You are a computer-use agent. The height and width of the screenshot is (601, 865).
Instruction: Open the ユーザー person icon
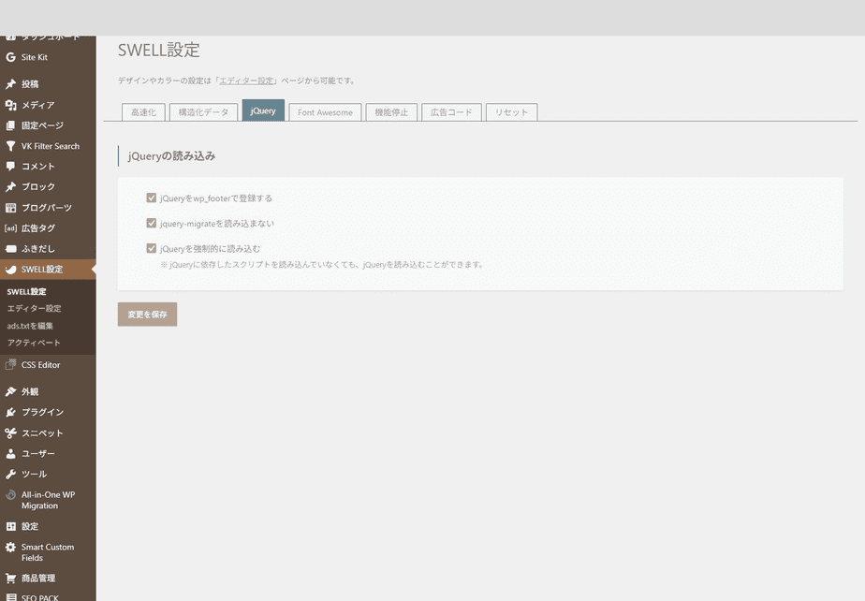tap(10, 454)
